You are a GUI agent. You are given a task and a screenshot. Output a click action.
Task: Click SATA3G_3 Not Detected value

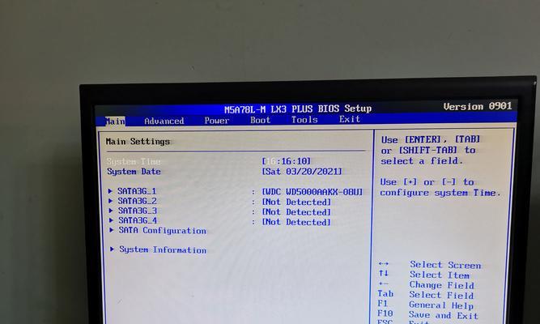point(296,212)
